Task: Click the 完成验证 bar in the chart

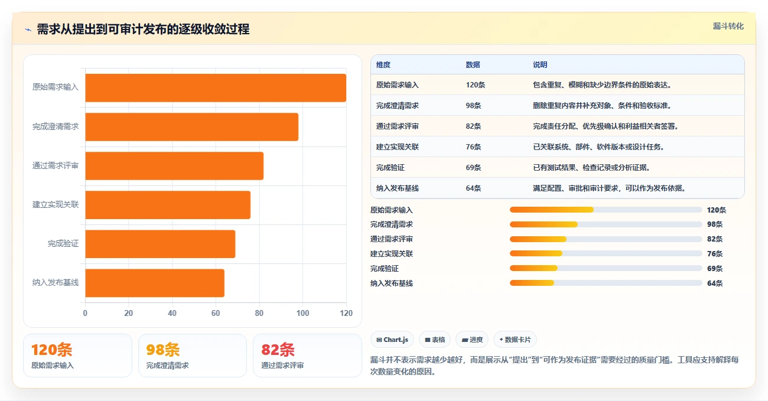Action: tap(160, 244)
